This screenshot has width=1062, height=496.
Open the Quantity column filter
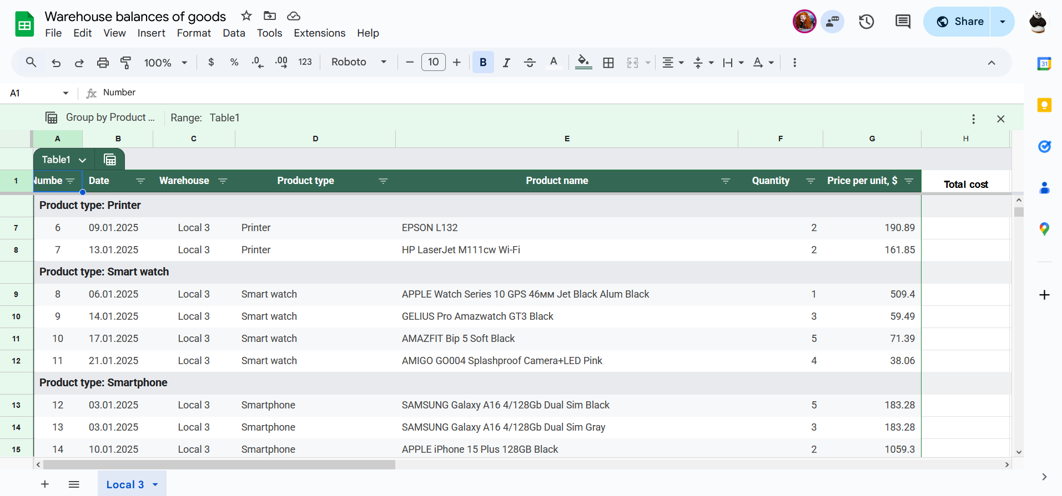pyautogui.click(x=811, y=181)
